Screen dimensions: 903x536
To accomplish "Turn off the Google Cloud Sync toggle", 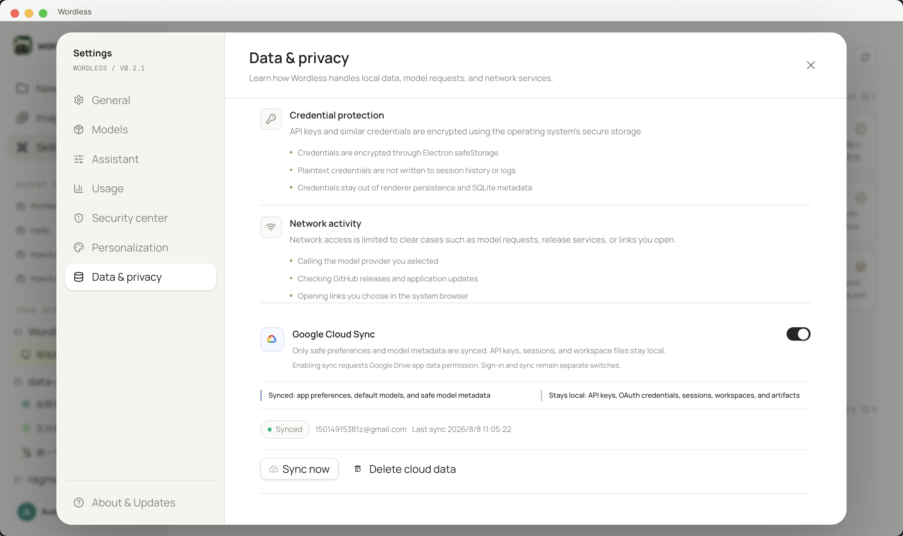I will coord(798,334).
